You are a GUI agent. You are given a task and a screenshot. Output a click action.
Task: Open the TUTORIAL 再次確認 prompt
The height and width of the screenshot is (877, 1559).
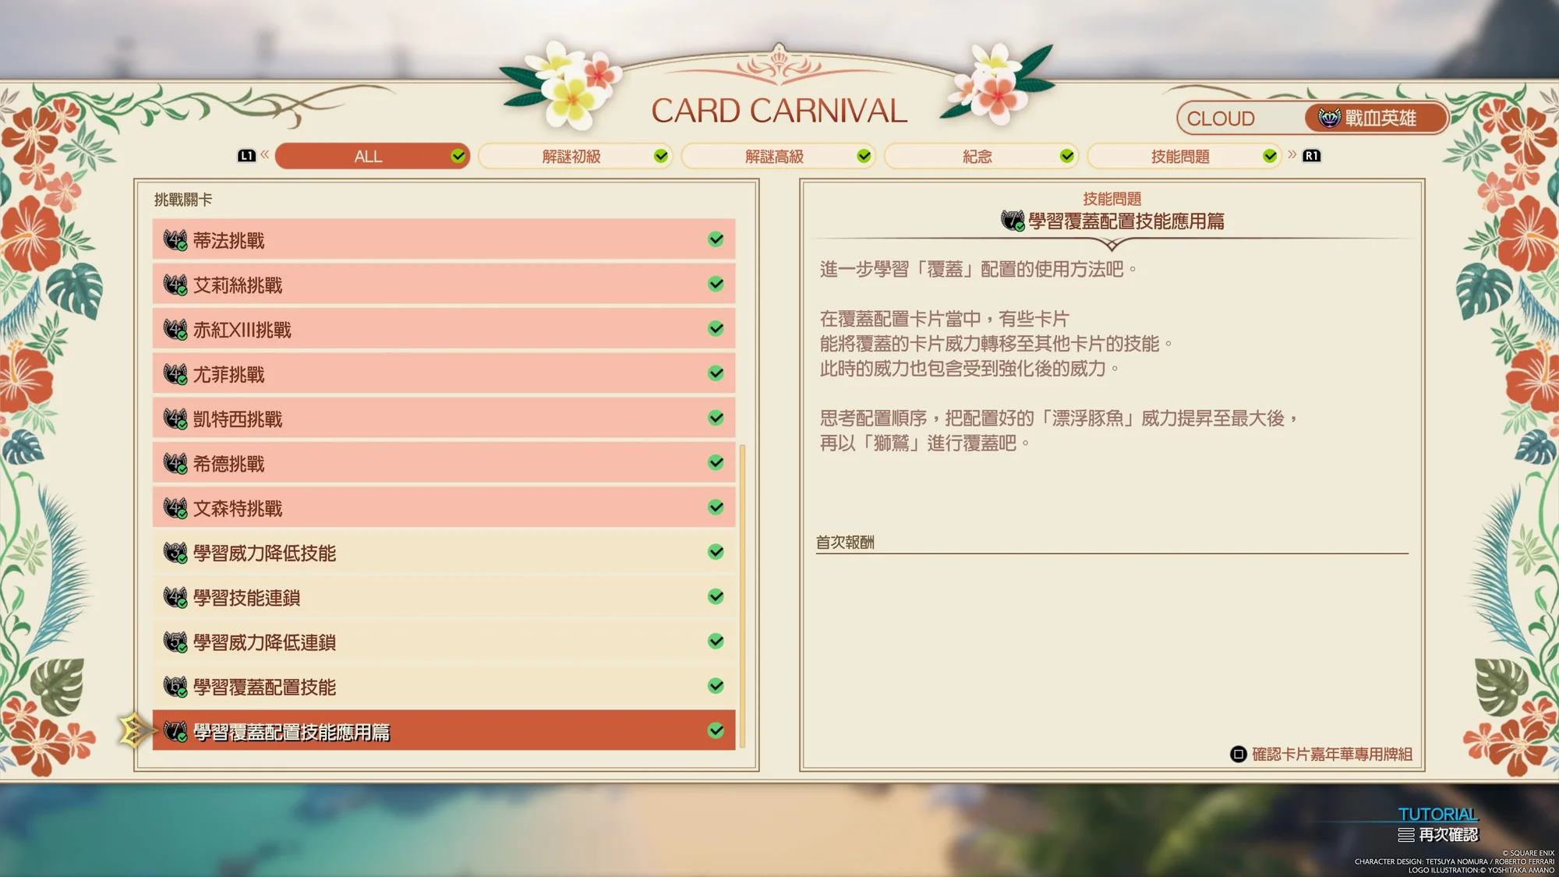click(1437, 826)
